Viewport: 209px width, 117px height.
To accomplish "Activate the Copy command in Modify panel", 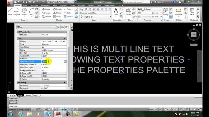I will click(x=46, y=13).
